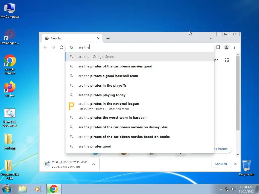Select suggestion 'pirates of the caribbean movies good'

(x=140, y=66)
